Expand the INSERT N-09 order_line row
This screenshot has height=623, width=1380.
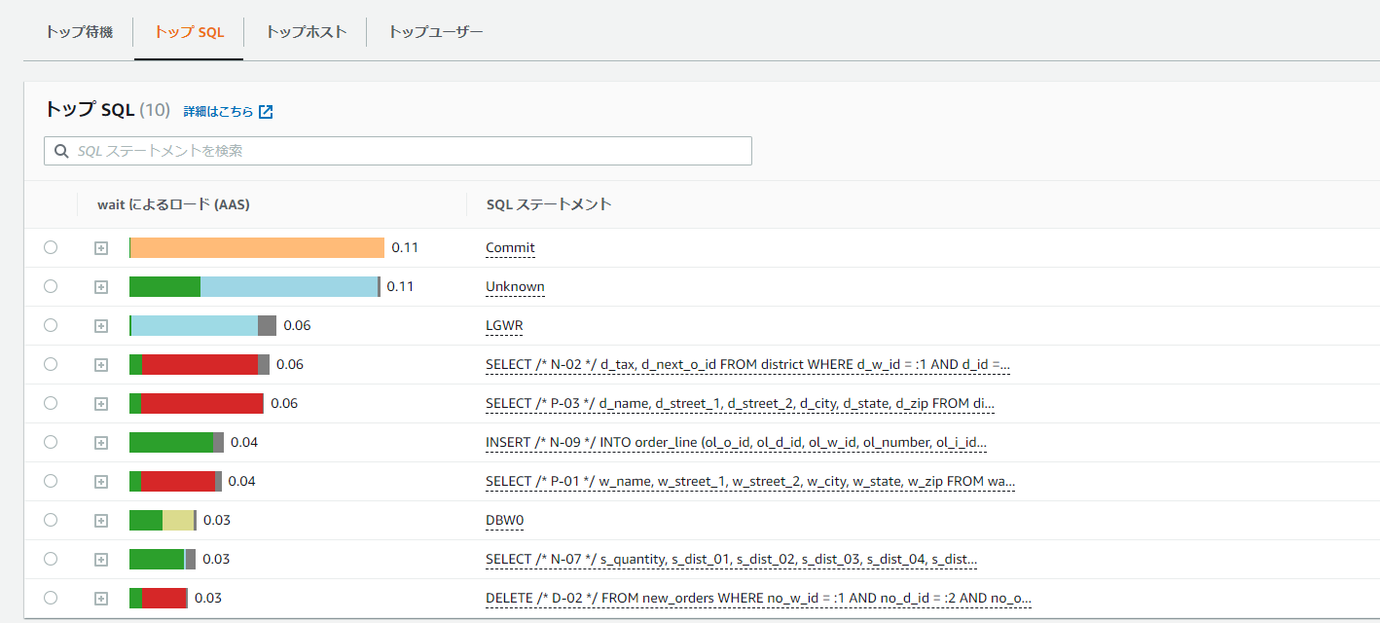pyautogui.click(x=101, y=443)
